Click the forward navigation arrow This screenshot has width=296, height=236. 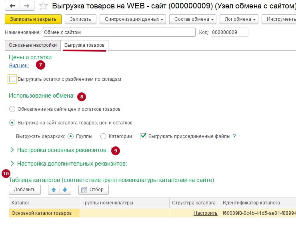tap(26, 6)
